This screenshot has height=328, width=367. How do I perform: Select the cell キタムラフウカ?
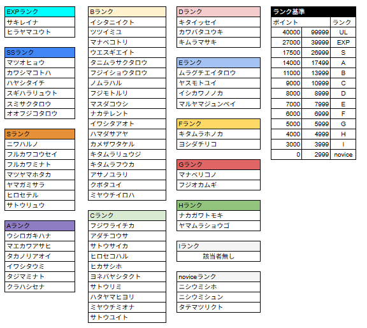[127, 165]
